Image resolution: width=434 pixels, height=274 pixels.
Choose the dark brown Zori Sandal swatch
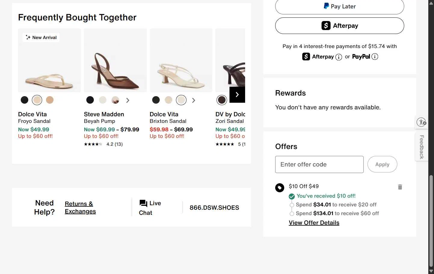(222, 100)
